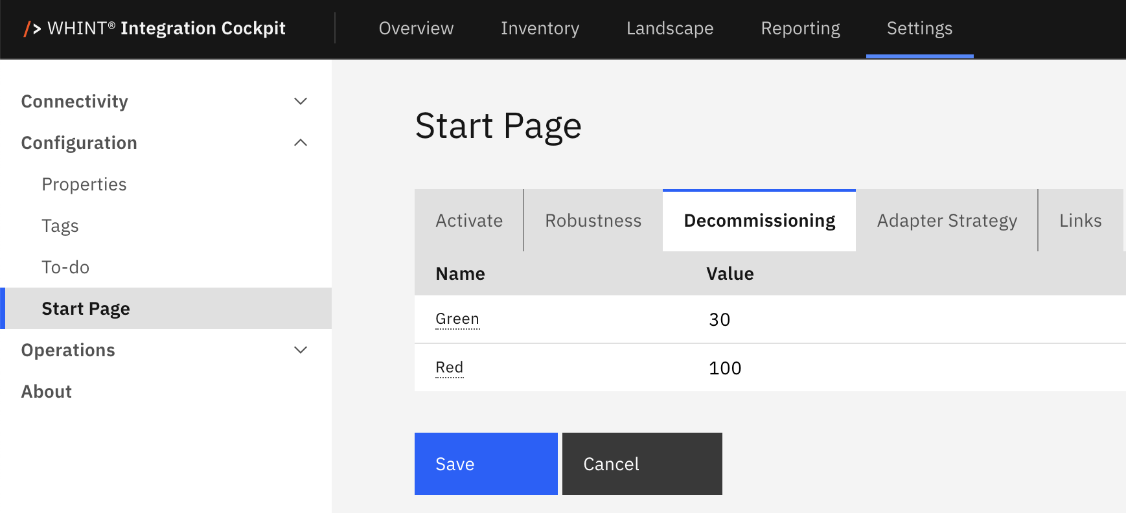Click the WHINT Integration Cockpit logo
Screen dimensions: 1126x513
pyautogui.click(x=154, y=28)
